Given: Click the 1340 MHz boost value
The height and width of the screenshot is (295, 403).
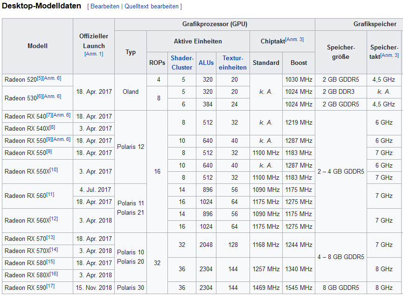Looking at the screenshot, I should point(299,269).
